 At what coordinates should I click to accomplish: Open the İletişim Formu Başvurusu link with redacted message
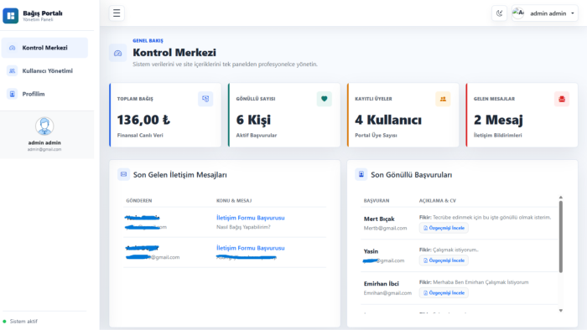[x=251, y=248]
